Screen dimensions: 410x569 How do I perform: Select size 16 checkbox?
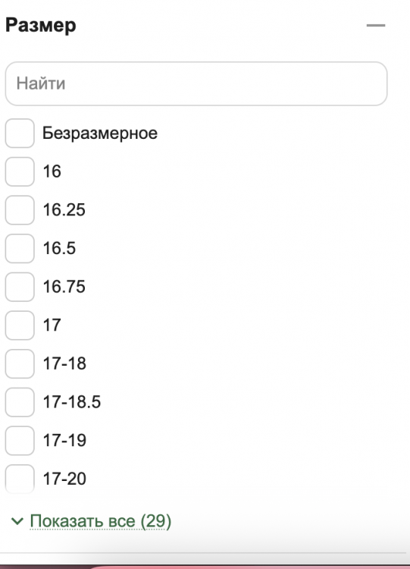pos(20,171)
